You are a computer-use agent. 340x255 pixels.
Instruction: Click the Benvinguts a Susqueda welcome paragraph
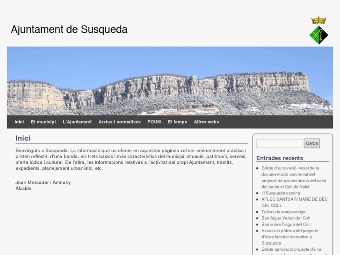click(131, 159)
